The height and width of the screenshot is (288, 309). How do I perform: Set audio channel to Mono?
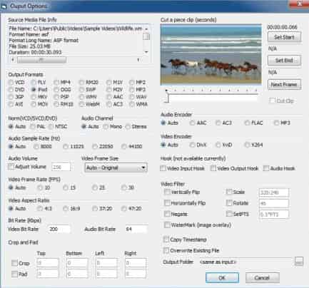click(106, 127)
